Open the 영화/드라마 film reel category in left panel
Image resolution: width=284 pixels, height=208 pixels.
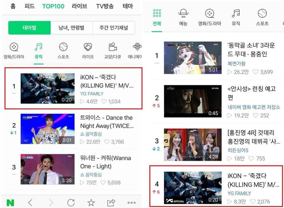(14, 47)
